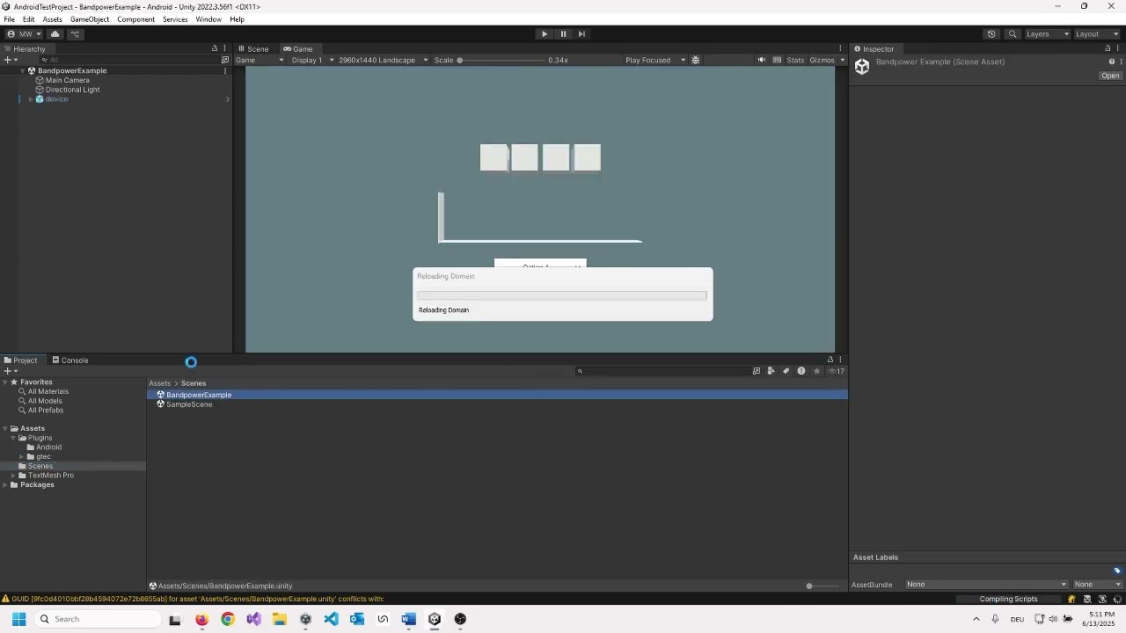This screenshot has height=633, width=1126.
Task: Open the device prefab with its arrow
Action: pos(227,99)
